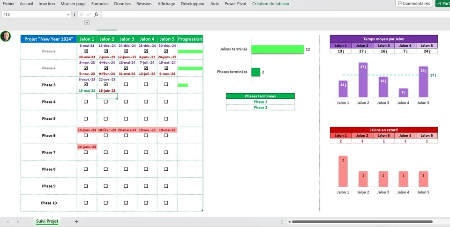Uncheck Phase 2 Jalon 5 checkbox

coord(166,68)
